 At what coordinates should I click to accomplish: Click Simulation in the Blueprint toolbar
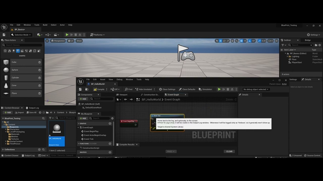(x=205, y=89)
